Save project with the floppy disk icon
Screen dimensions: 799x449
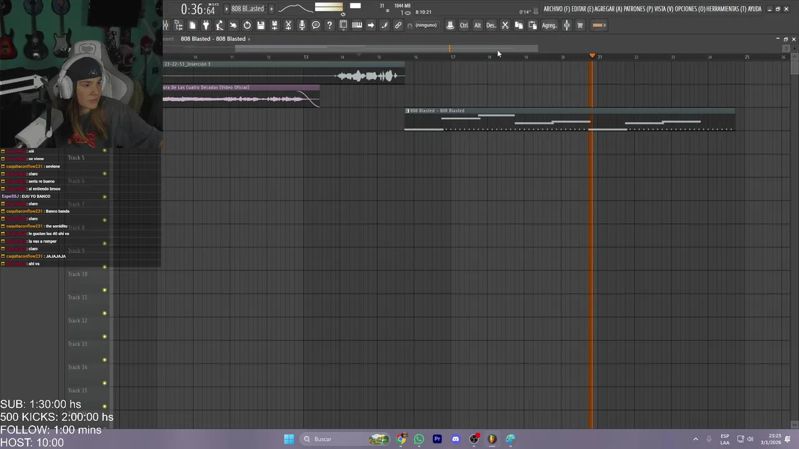tap(261, 25)
